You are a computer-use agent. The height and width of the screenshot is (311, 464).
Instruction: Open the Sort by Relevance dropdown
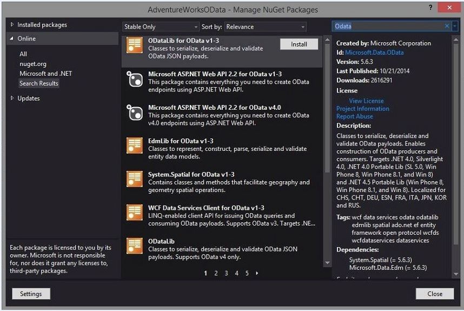coord(266,27)
